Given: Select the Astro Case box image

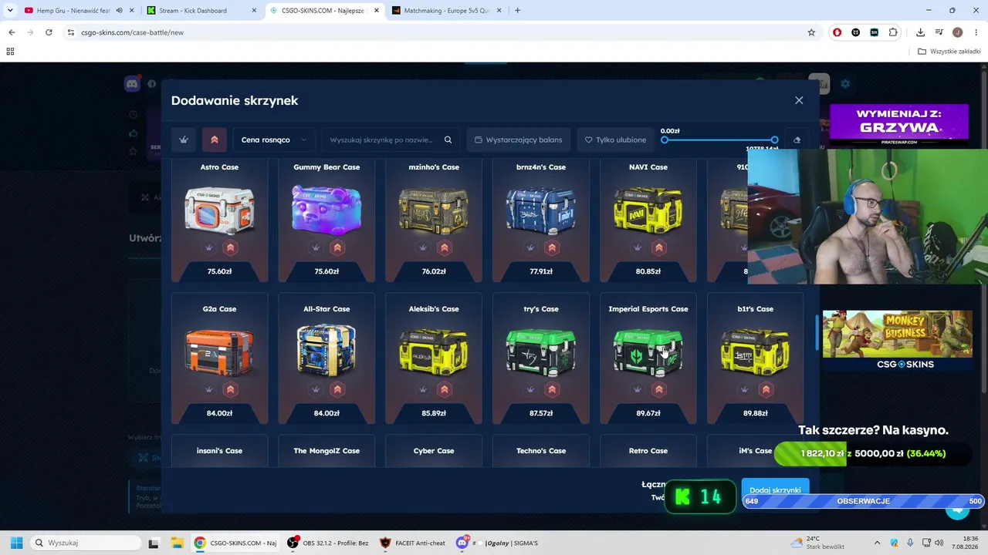Looking at the screenshot, I should point(219,209).
